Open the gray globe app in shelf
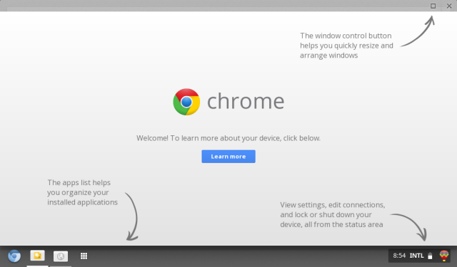 [61, 256]
